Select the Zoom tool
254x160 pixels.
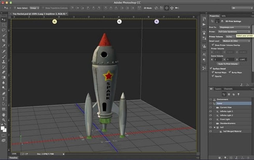tap(4, 120)
